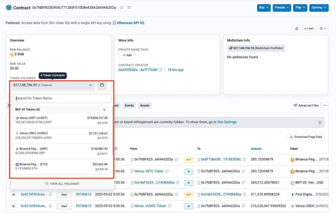Toggle the favorite star for this contract
The image size is (336, 213).
tap(297, 29)
